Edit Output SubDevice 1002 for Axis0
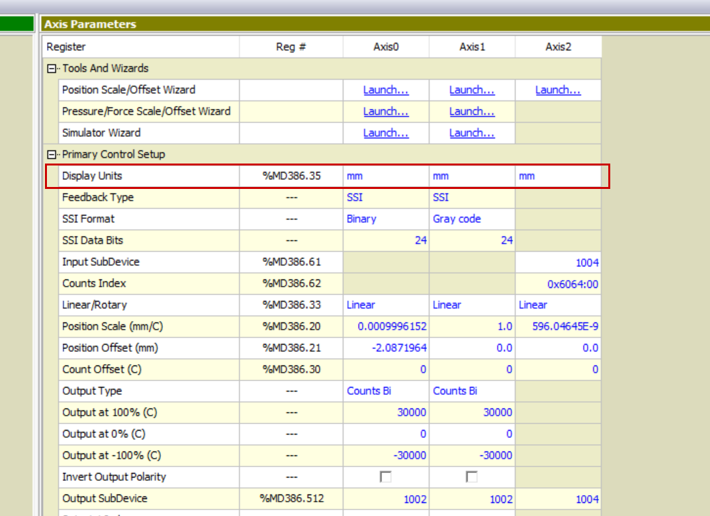The height and width of the screenshot is (516, 710). [386, 498]
